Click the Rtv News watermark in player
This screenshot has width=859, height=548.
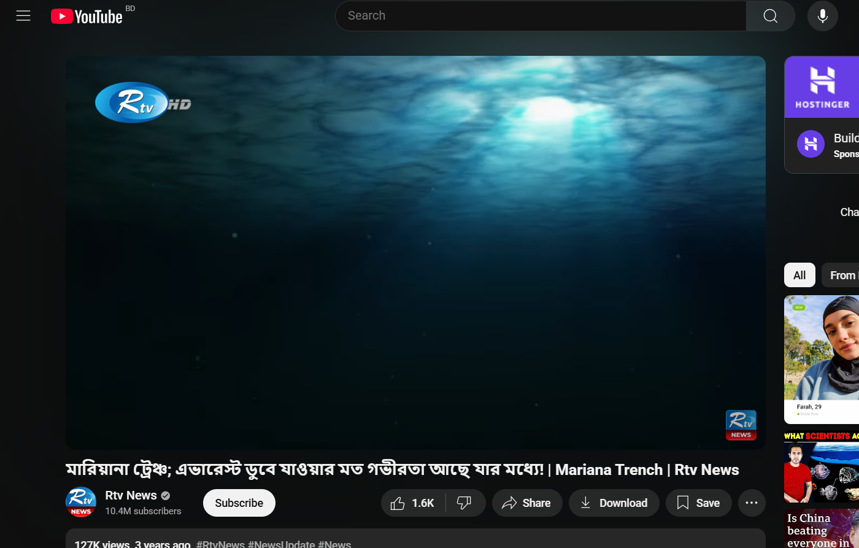click(x=741, y=425)
